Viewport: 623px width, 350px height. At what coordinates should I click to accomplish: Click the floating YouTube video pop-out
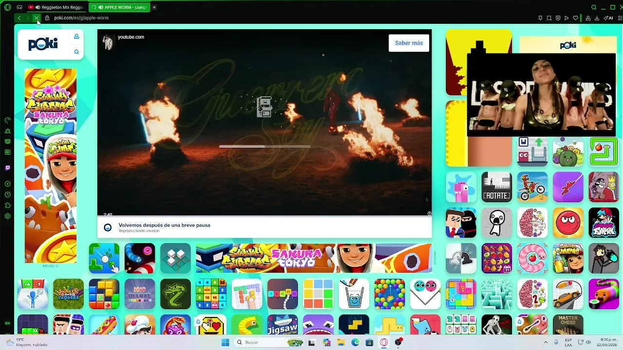click(x=541, y=95)
